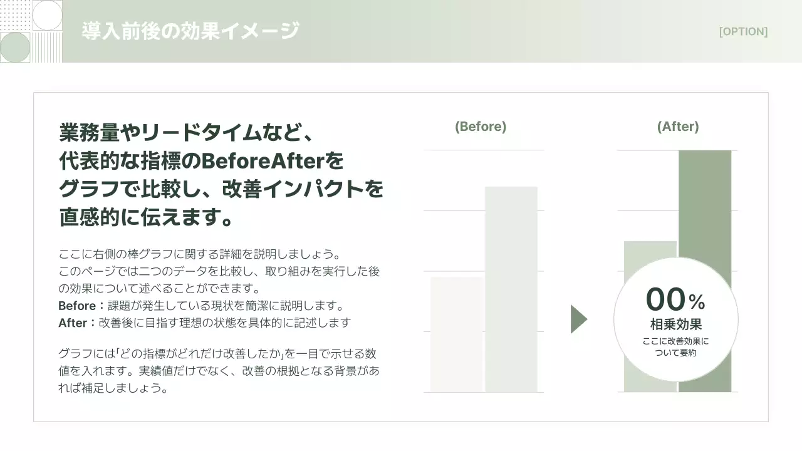Select the dotted pattern square in header

pyautogui.click(x=15, y=15)
